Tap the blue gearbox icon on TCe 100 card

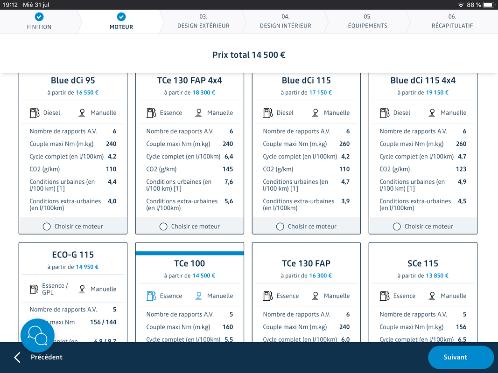(198, 296)
